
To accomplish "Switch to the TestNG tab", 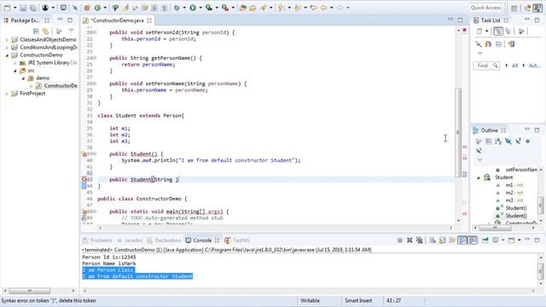I will coord(237,240).
